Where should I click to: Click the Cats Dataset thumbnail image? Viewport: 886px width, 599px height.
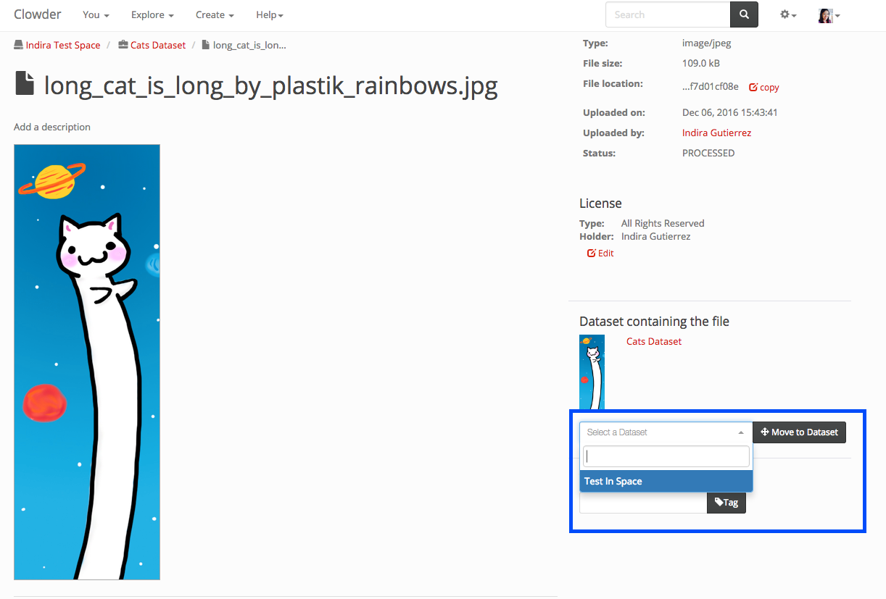pyautogui.click(x=592, y=372)
